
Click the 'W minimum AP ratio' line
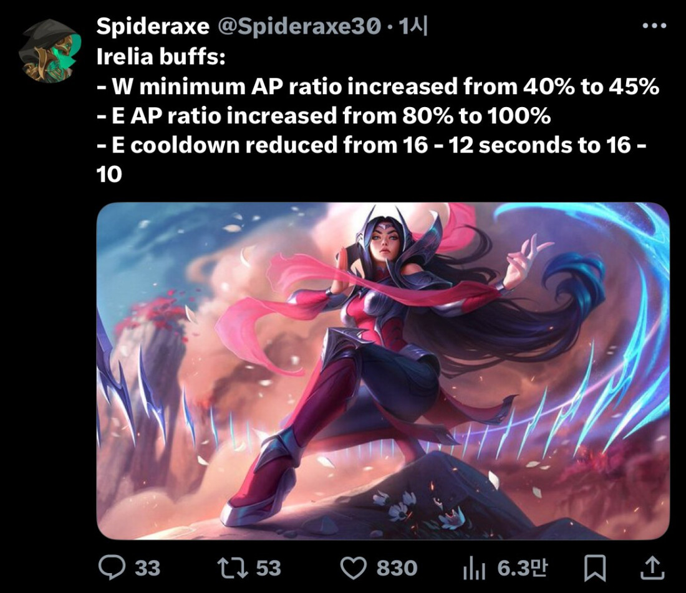377,86
